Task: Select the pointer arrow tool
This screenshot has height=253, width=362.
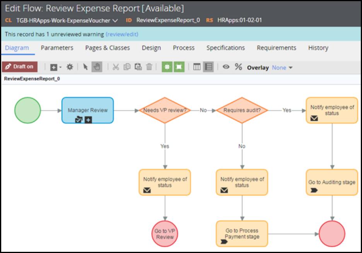Action: click(85, 67)
